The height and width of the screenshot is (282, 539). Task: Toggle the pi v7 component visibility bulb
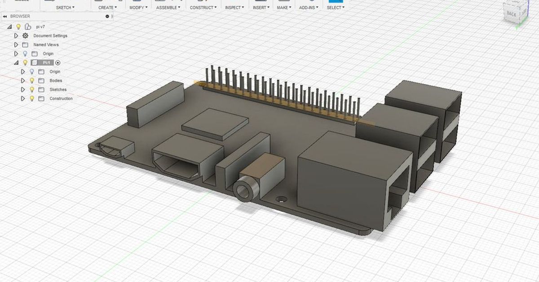pos(18,26)
